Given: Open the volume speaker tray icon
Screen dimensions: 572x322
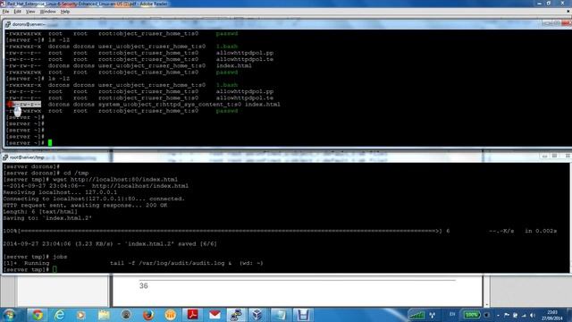Looking at the screenshot, I should pos(533,315).
